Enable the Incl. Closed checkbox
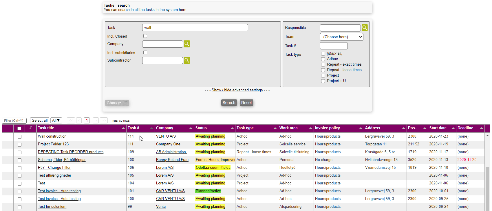Image resolution: width=492 pixels, height=211 pixels. pyautogui.click(x=145, y=36)
